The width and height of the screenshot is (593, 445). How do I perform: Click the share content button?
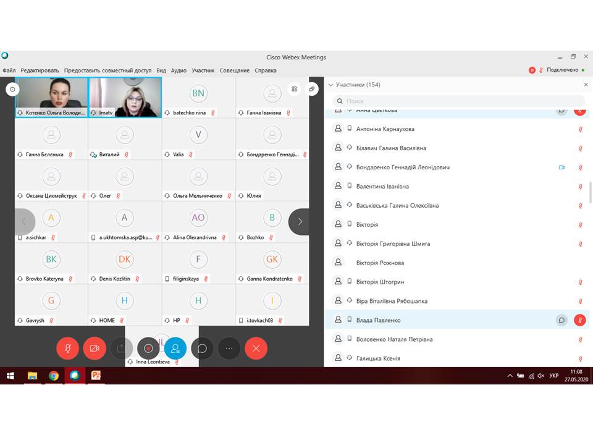(121, 349)
